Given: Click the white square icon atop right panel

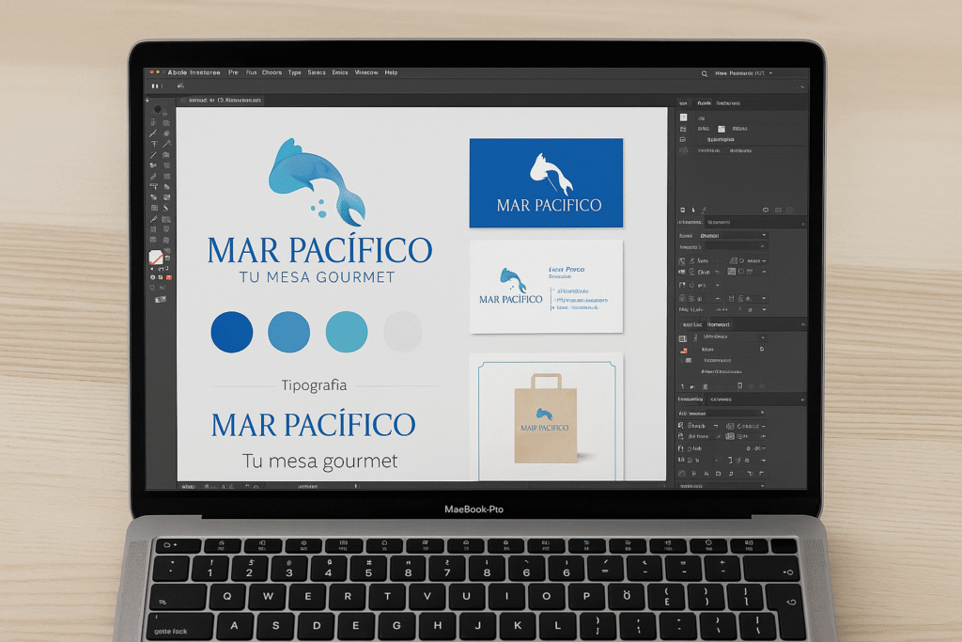Looking at the screenshot, I should pos(721,128).
